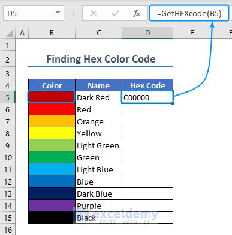Select row 14 header
The height and width of the screenshot is (235, 232).
(x=8, y=206)
